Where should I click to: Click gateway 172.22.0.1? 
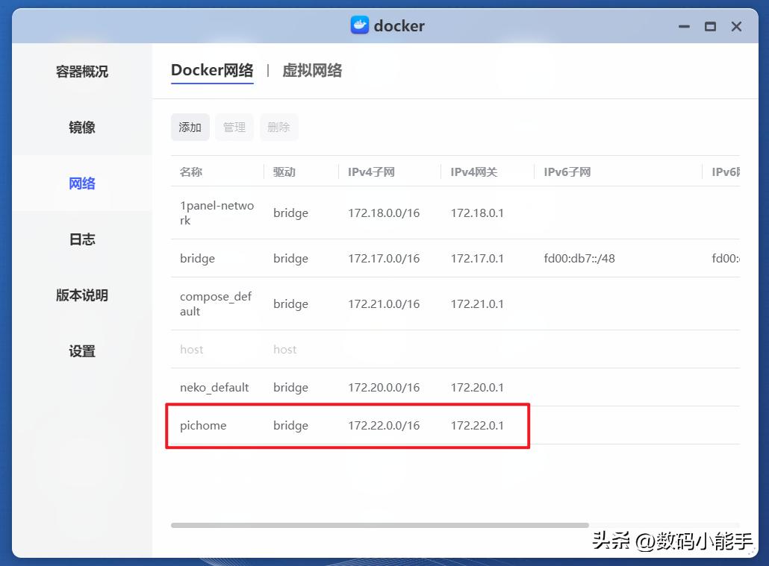tap(477, 426)
